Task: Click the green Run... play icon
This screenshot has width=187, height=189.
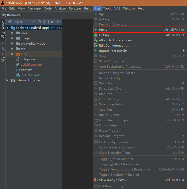Action: (x=96, y=30)
